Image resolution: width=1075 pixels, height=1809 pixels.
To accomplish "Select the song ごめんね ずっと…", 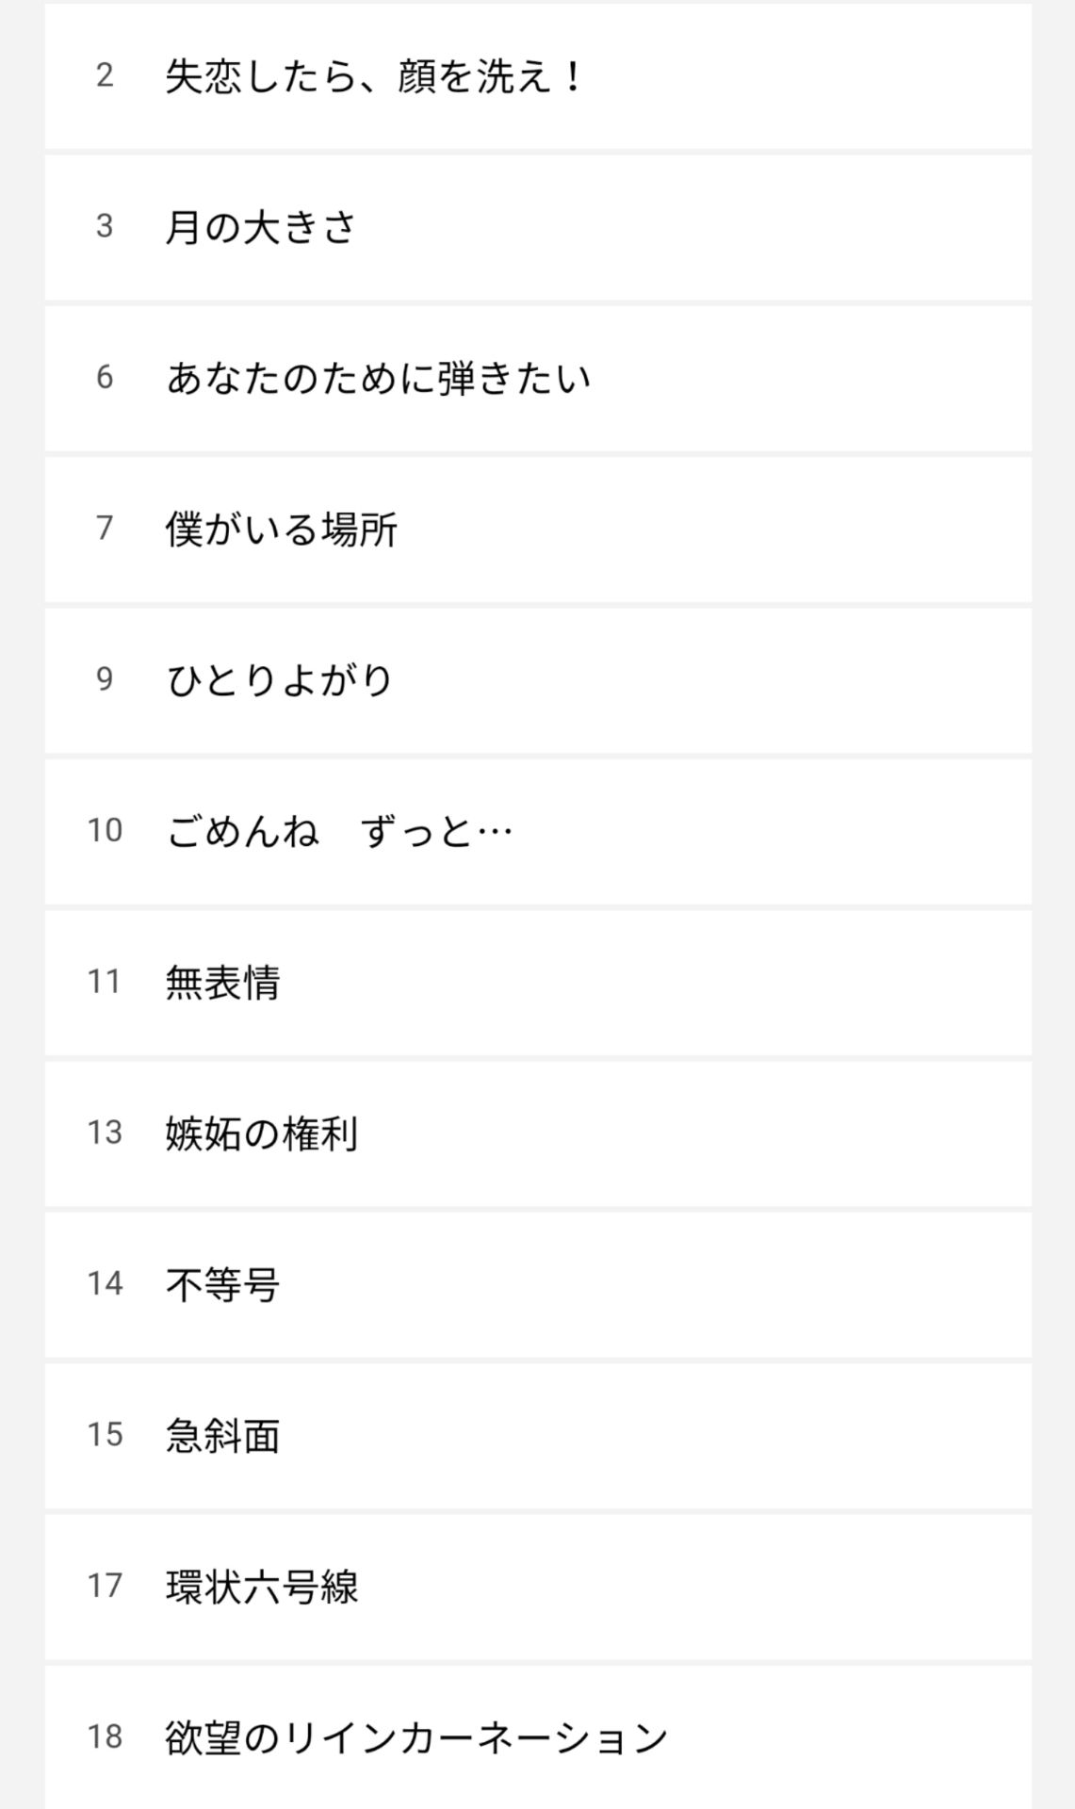I will pyautogui.click(x=339, y=831).
